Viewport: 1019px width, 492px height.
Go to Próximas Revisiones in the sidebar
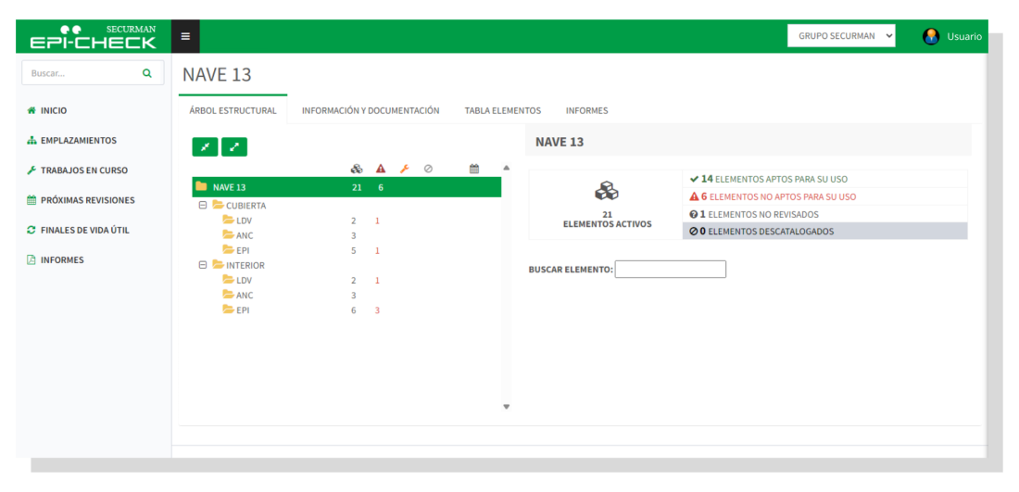click(x=87, y=200)
